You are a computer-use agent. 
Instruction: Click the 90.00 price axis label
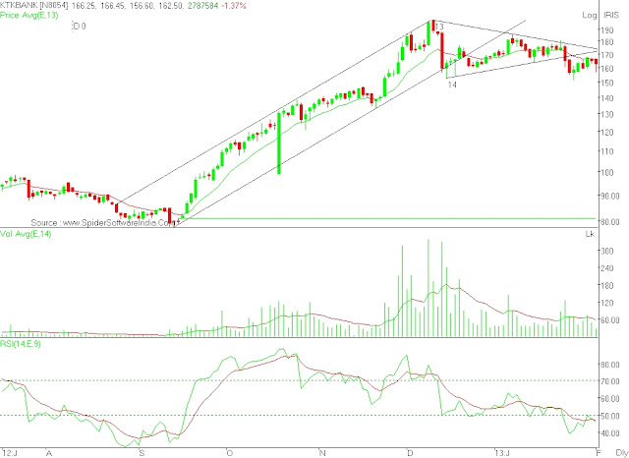610,196
